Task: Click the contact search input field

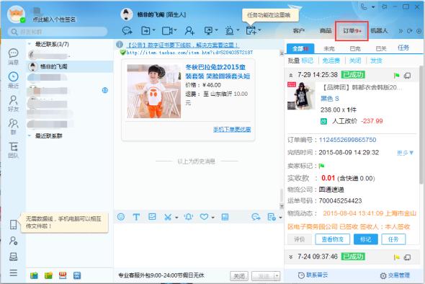Action: tap(58, 32)
